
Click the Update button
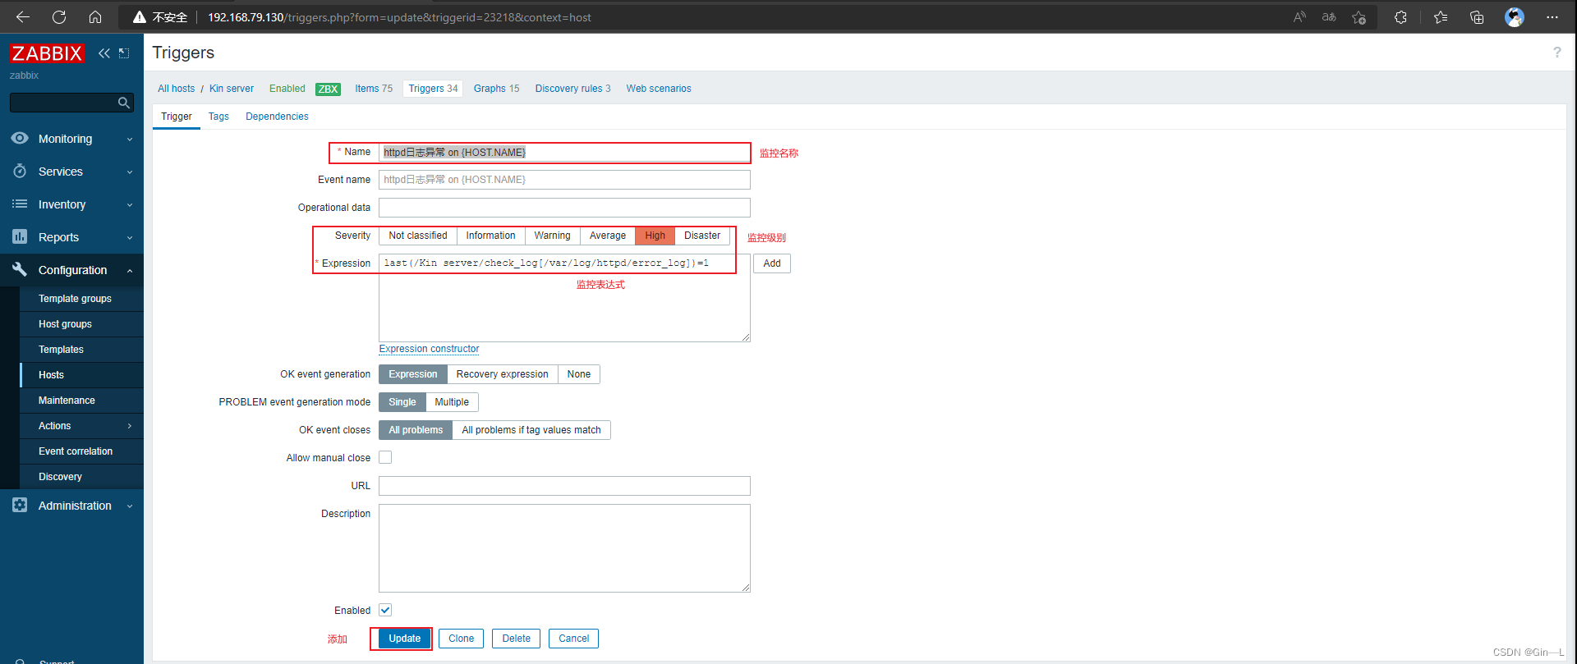(405, 639)
